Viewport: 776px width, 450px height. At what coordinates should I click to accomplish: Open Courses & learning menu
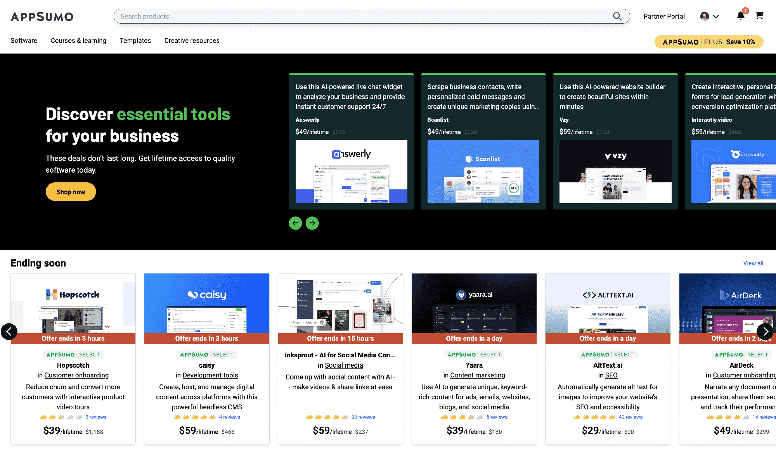(x=78, y=41)
